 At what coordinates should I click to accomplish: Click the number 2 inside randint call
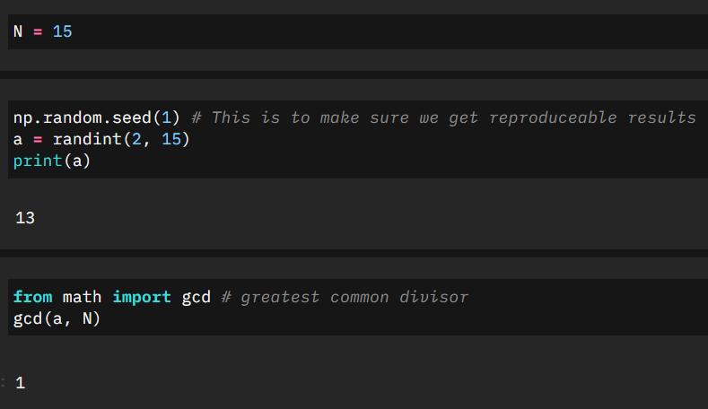point(136,139)
